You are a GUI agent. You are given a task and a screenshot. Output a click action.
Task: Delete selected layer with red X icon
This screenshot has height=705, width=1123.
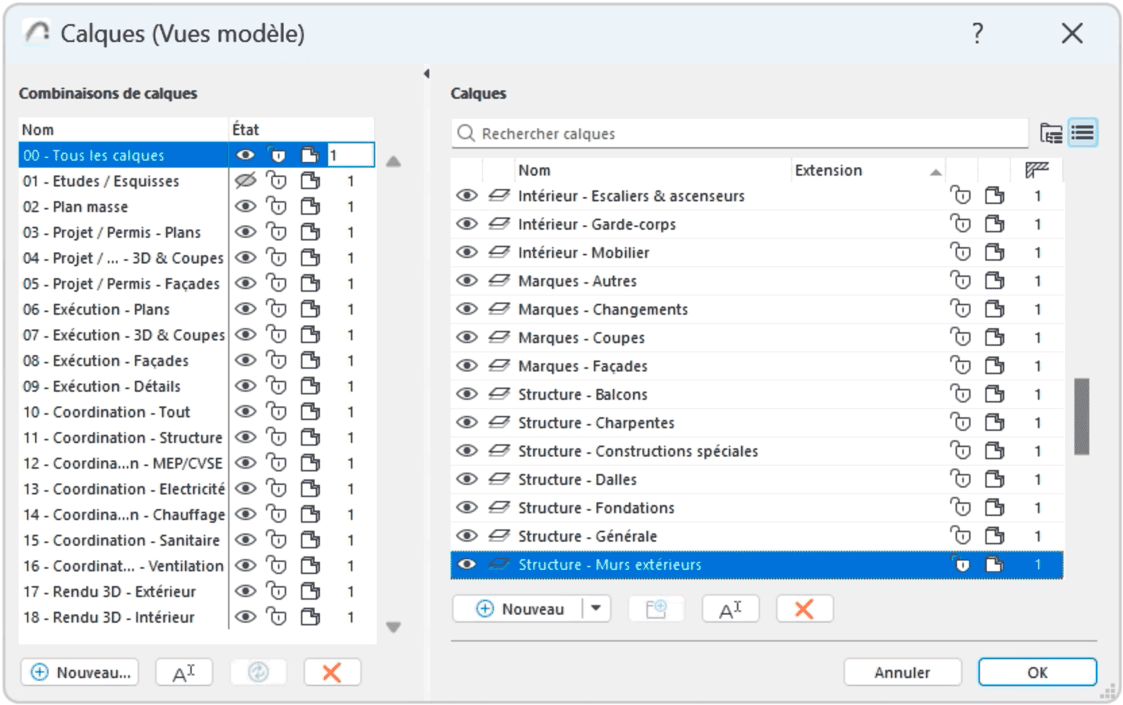click(804, 609)
